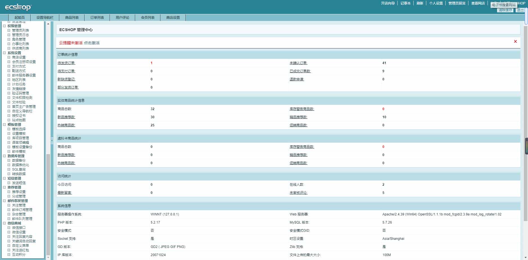
Task: Open the 起始页 tab
Action: click(x=20, y=18)
